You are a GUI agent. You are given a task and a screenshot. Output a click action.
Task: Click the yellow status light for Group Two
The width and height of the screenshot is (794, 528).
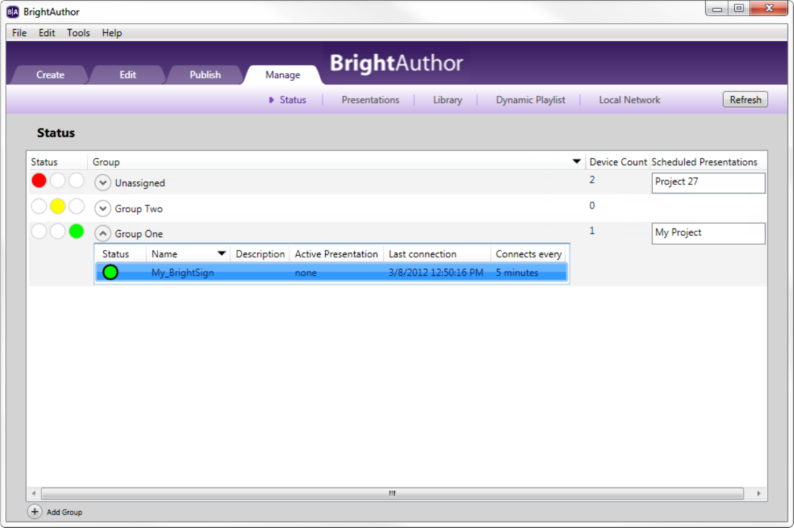(58, 206)
